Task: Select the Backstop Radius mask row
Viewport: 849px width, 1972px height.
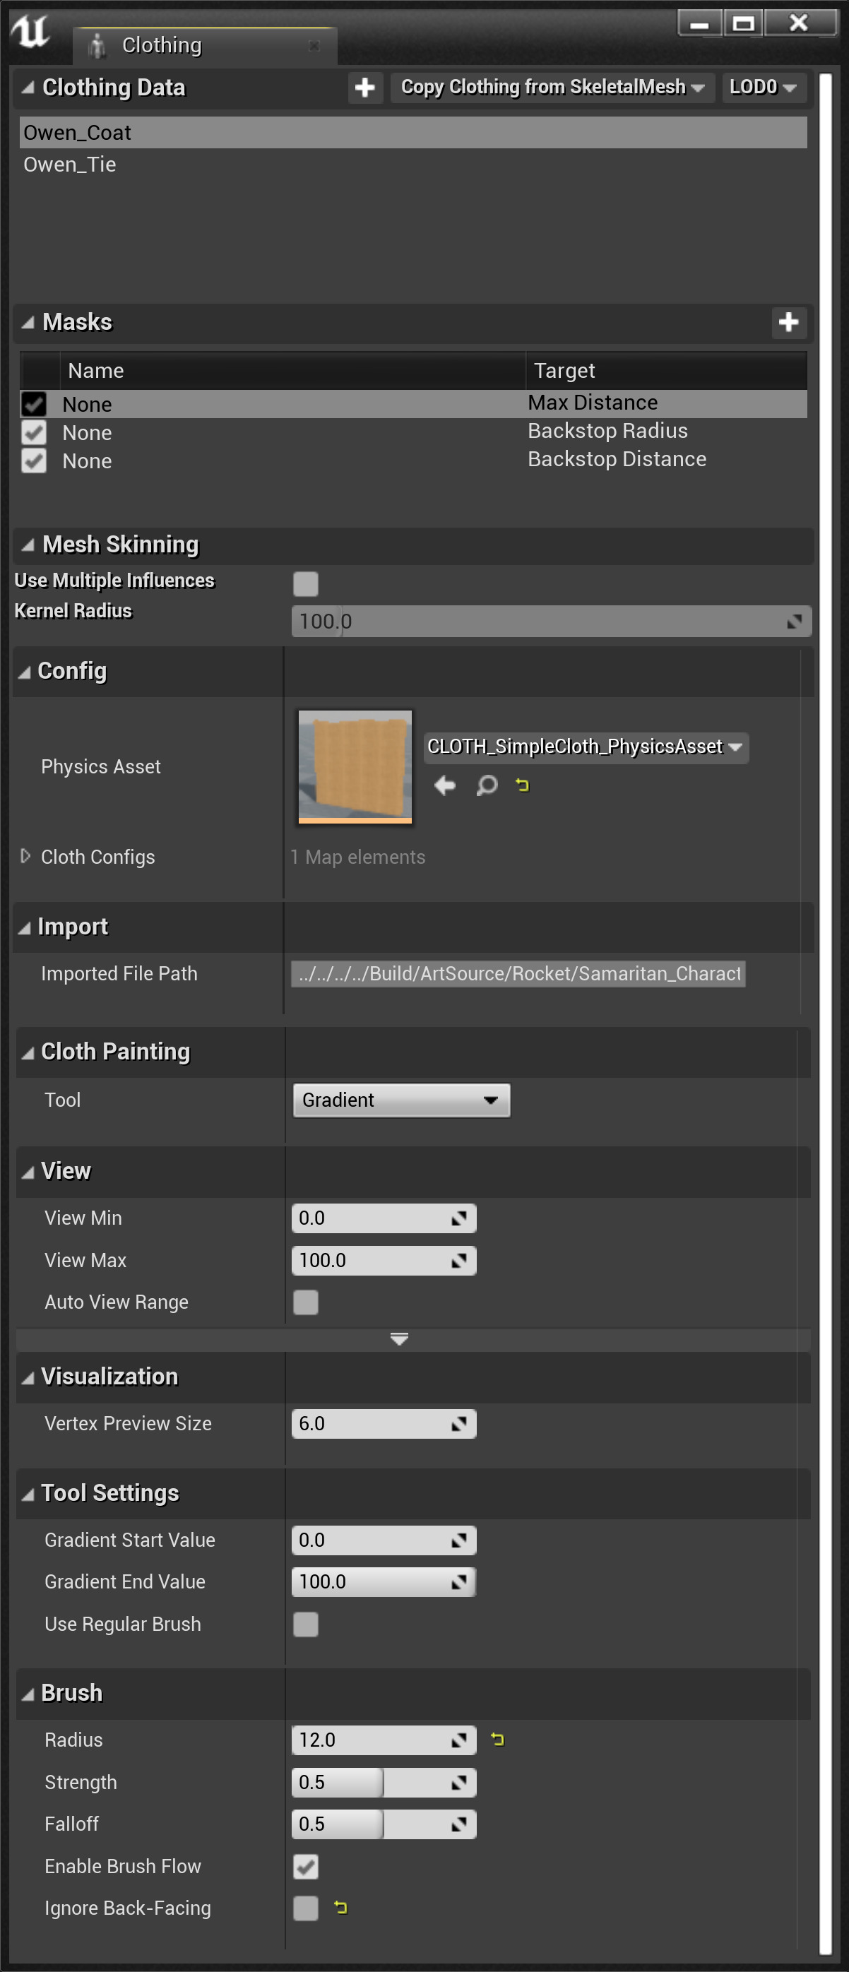Action: pyautogui.click(x=413, y=432)
